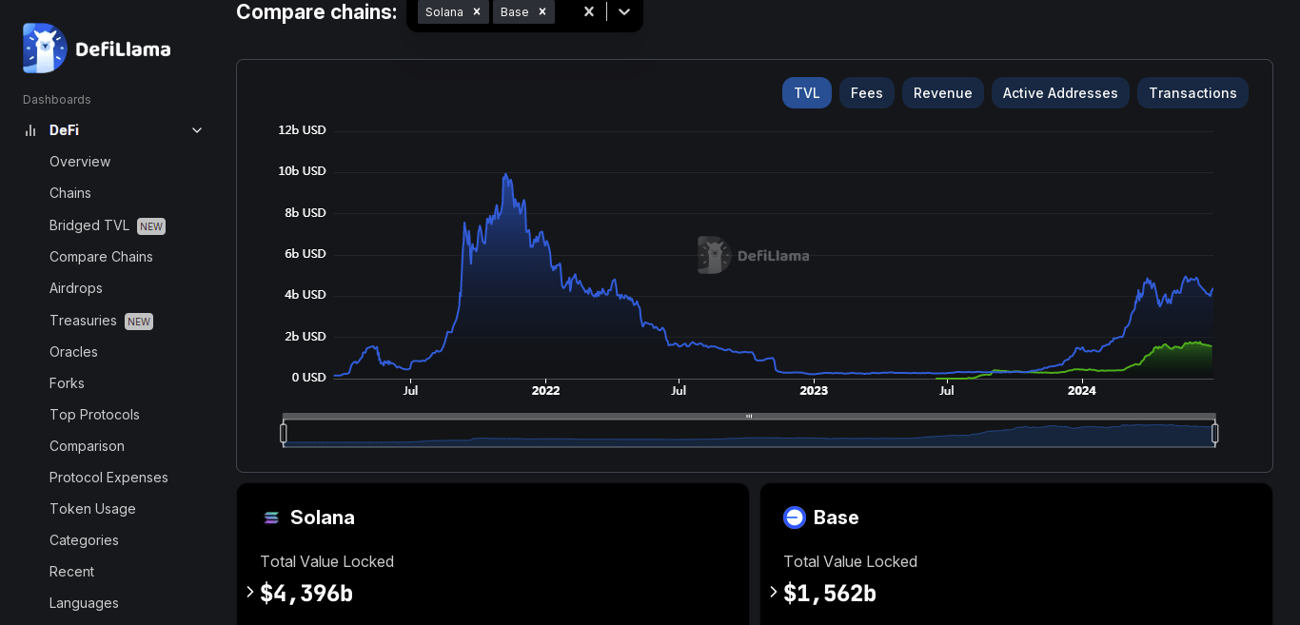Click the top grip bar of range slider

[749, 416]
